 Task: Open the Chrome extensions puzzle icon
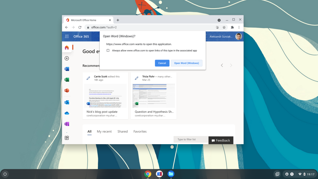[x=232, y=27]
